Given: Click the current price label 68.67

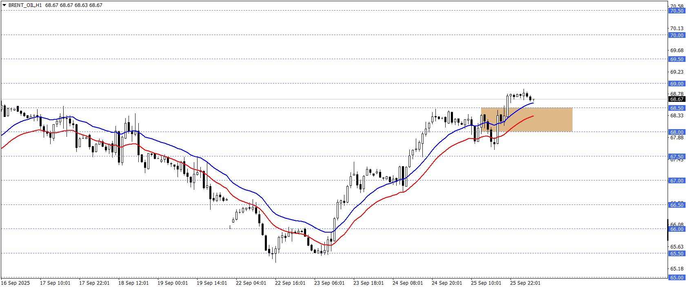Looking at the screenshot, I should tap(677, 99).
